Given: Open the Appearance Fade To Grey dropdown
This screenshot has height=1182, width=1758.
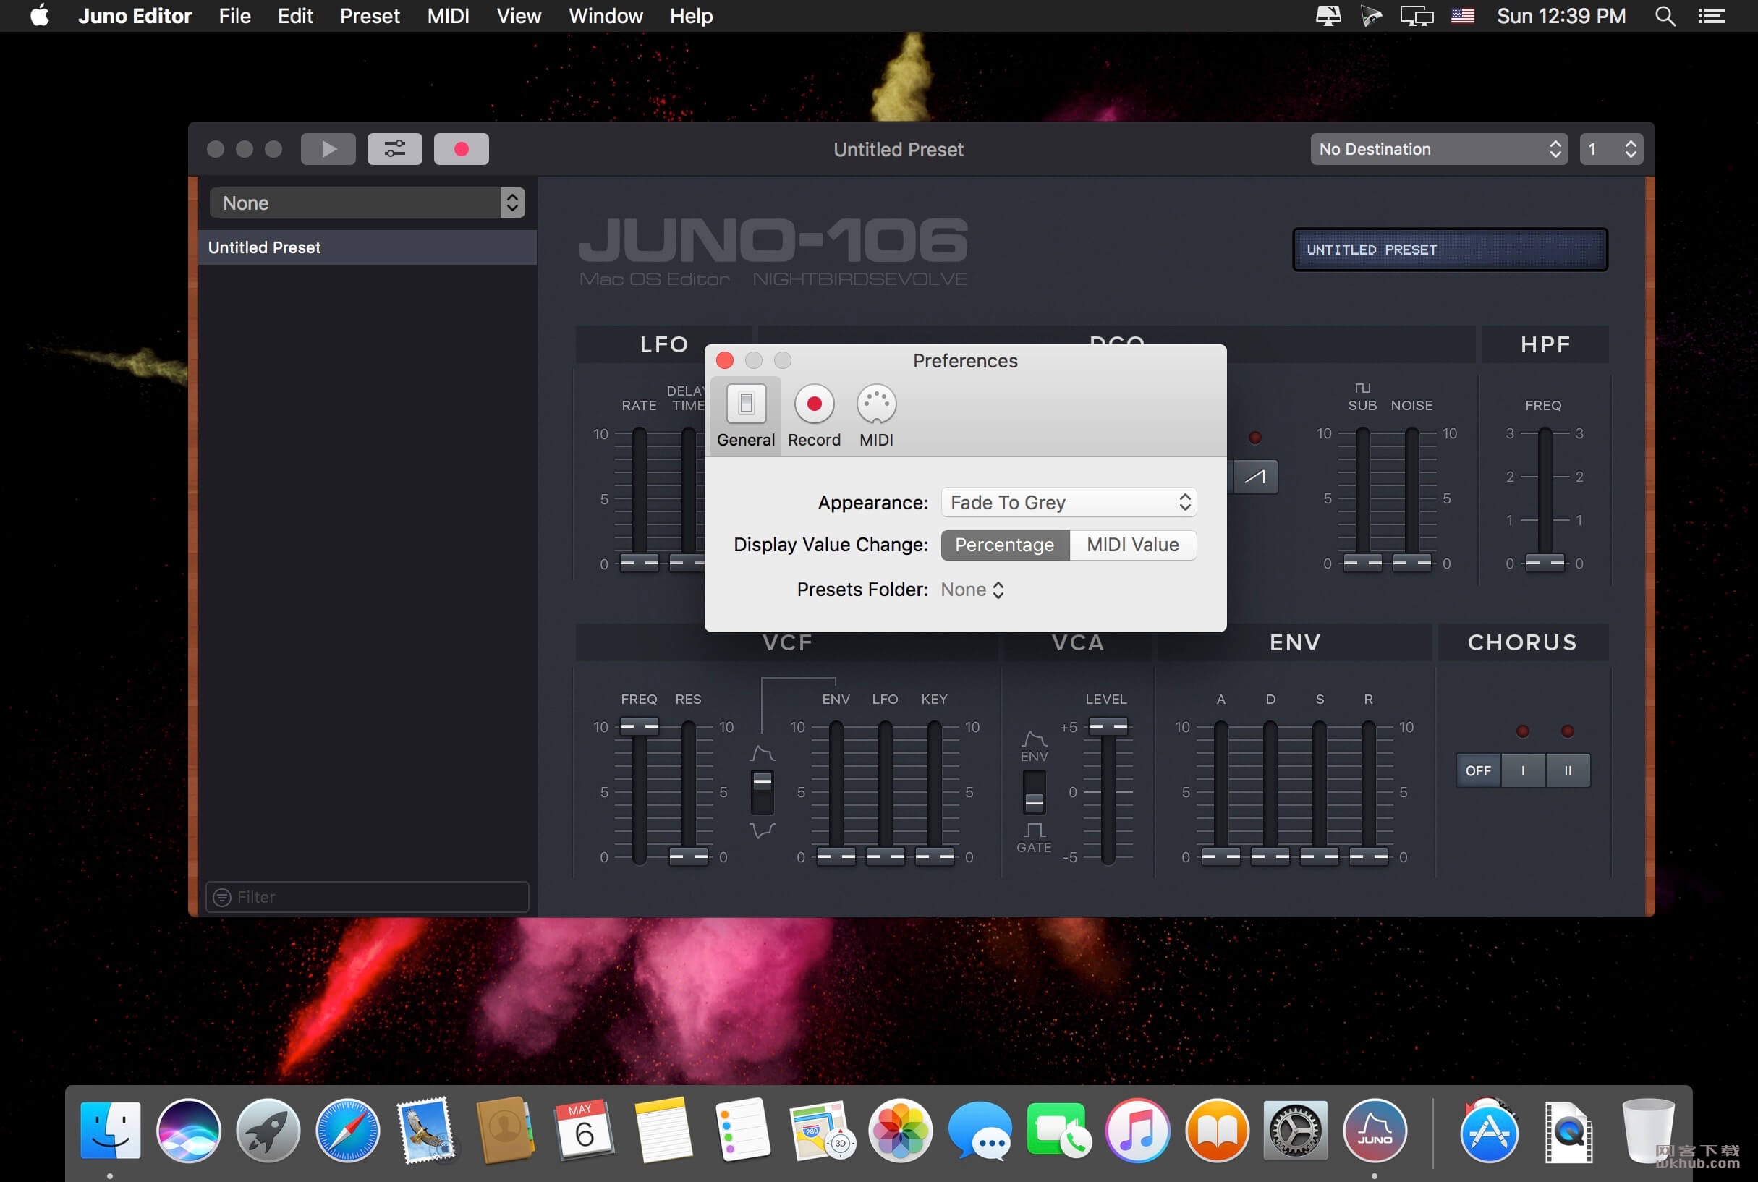Looking at the screenshot, I should 1069,502.
